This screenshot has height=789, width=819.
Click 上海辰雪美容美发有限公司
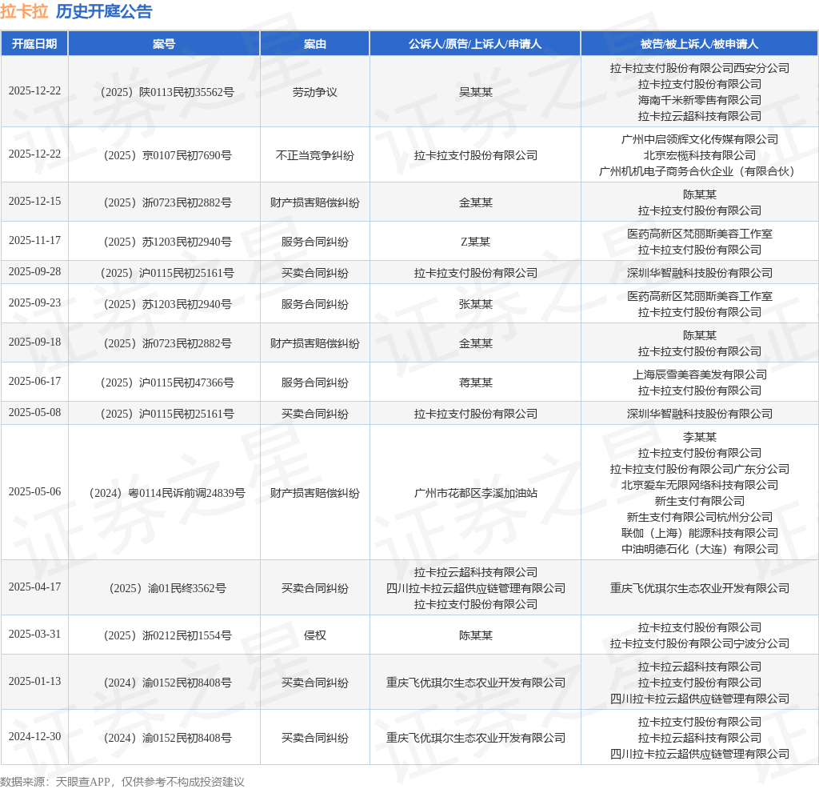pos(699,374)
